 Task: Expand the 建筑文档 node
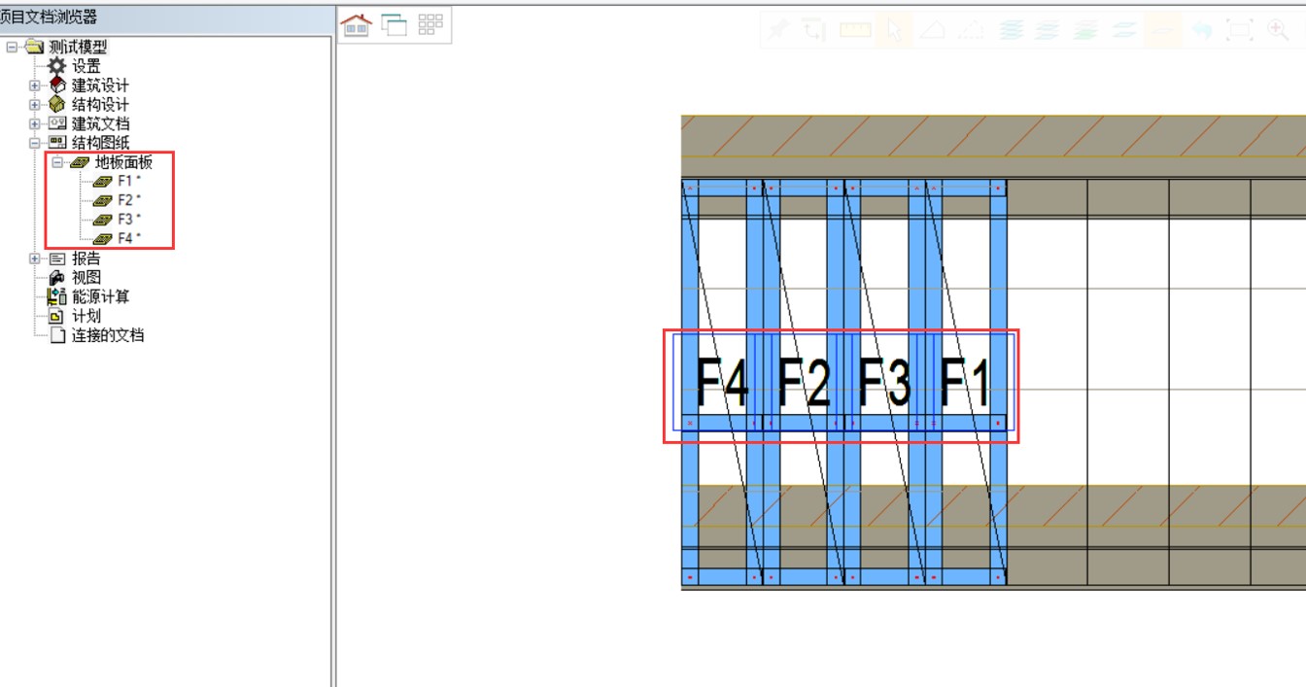(35, 123)
